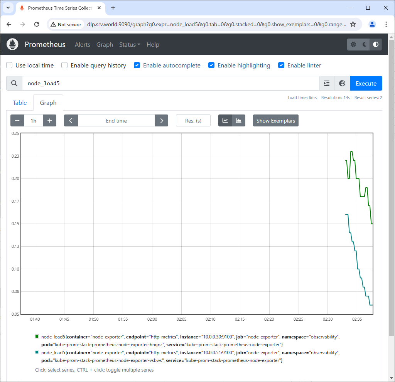The image size is (395, 382).
Task: Open the Alerts page
Action: [83, 45]
